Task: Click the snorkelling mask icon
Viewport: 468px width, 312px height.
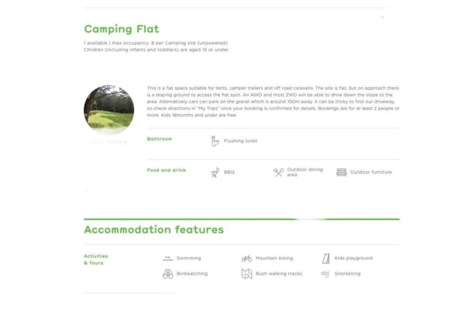Action: (x=325, y=274)
